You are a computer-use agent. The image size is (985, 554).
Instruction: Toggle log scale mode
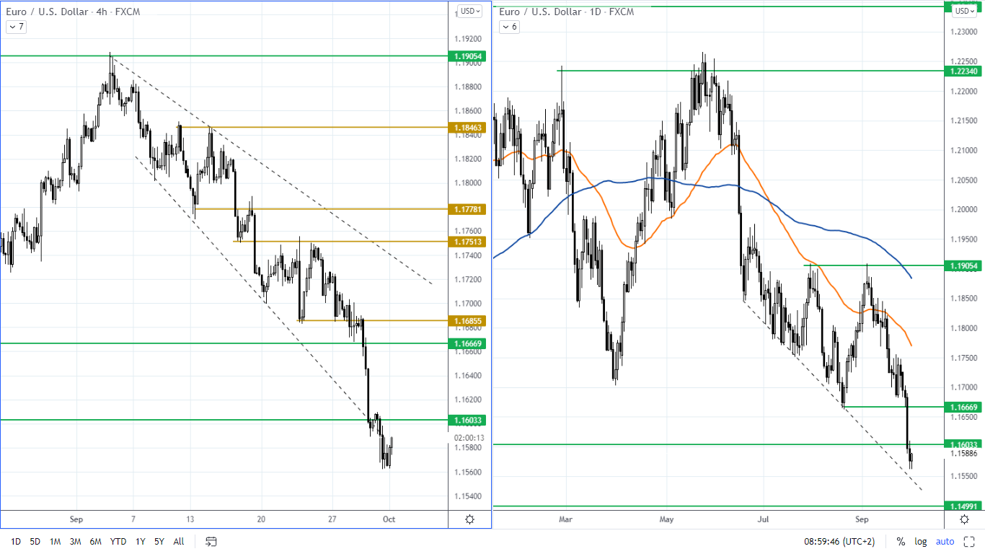(x=921, y=541)
